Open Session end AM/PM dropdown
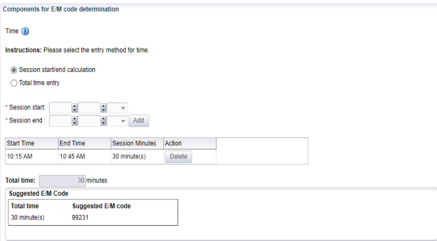The width and height of the screenshot is (437, 241). pos(117,121)
